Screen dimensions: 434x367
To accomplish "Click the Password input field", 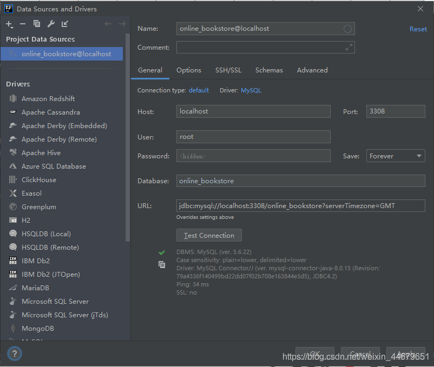I will pos(253,156).
